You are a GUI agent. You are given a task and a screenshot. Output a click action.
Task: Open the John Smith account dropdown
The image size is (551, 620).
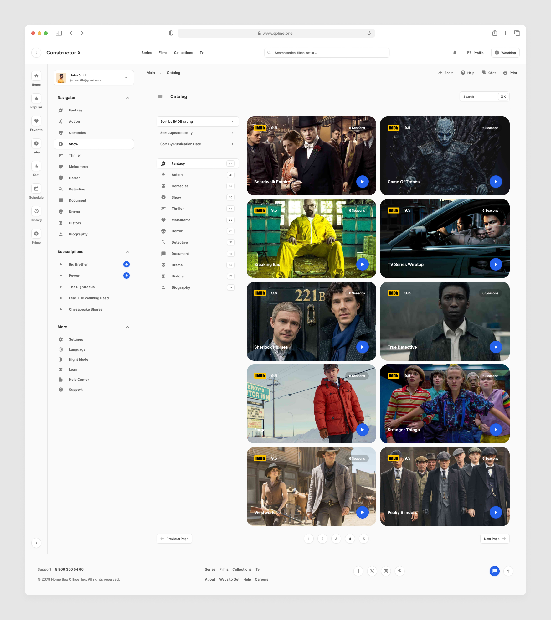(x=94, y=78)
